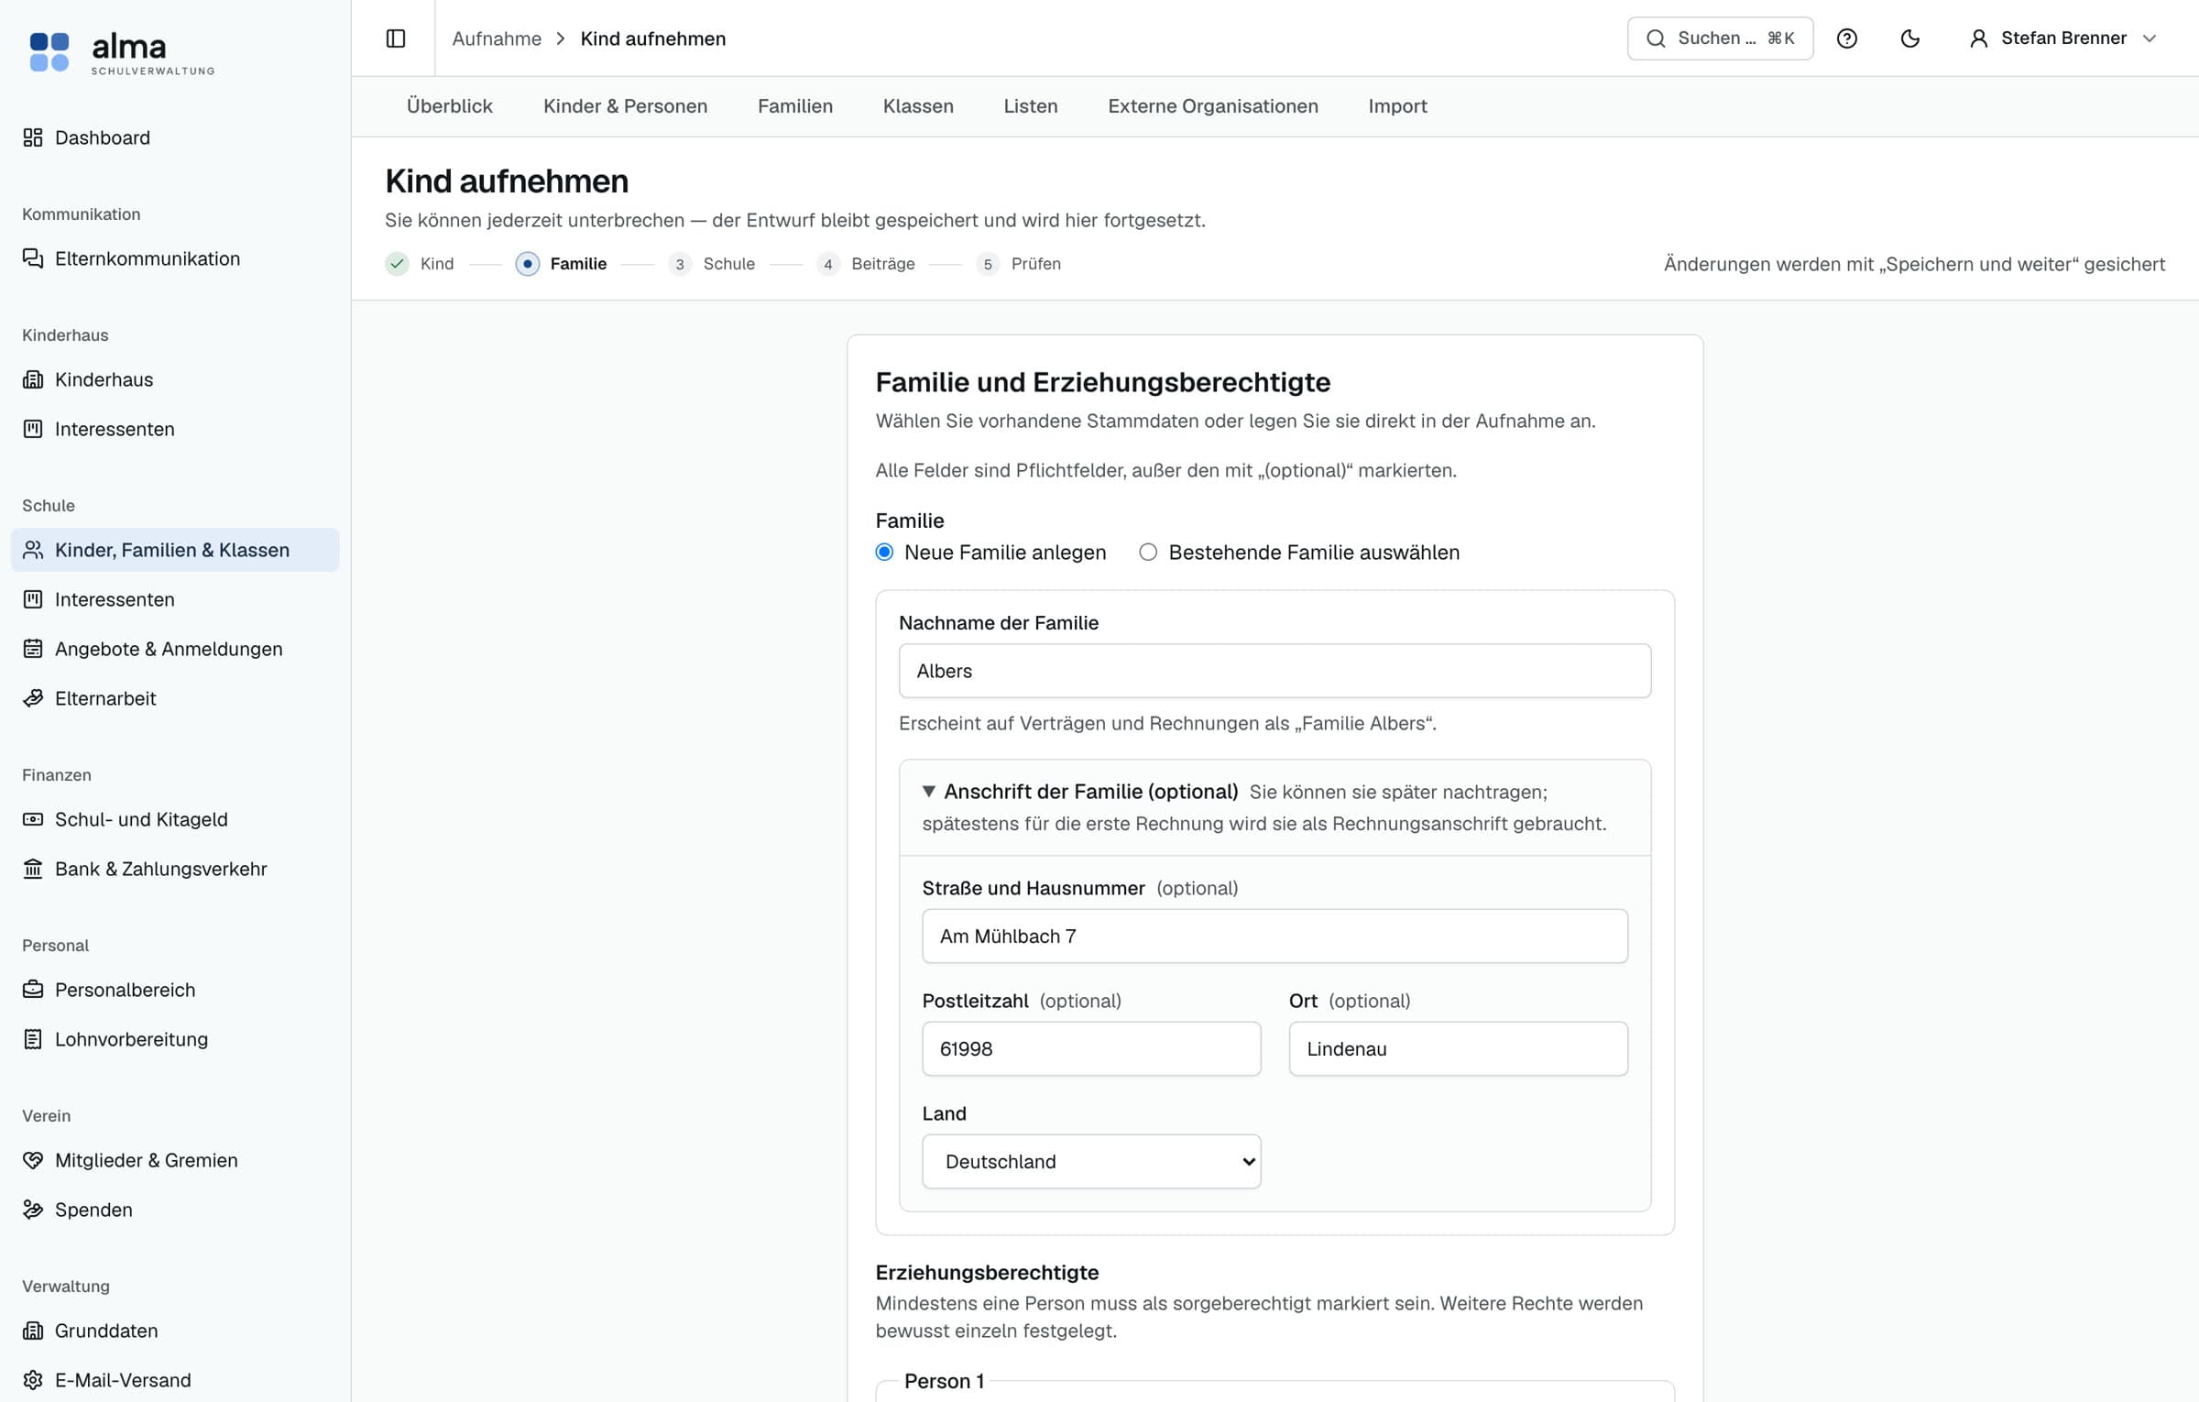Image resolution: width=2199 pixels, height=1402 pixels.
Task: Click the alma logo
Action: tap(122, 52)
